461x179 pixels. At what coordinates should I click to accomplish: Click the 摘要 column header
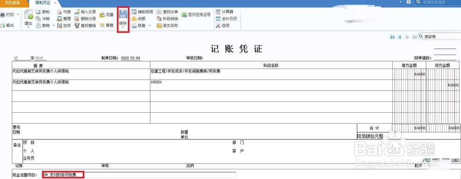pos(81,65)
